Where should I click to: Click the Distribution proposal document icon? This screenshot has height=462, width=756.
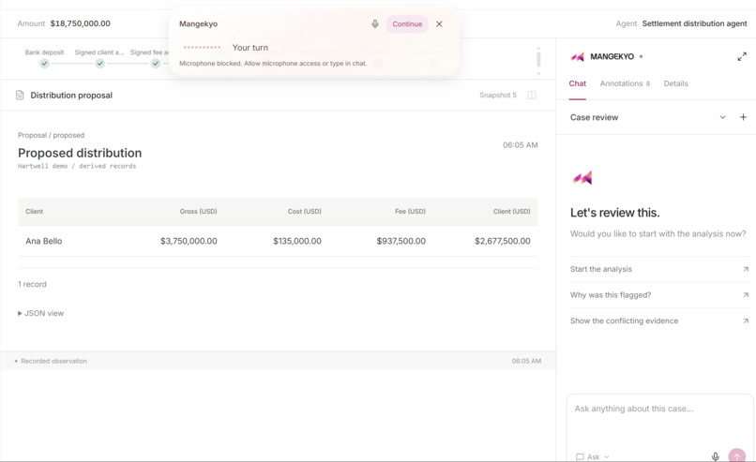pyautogui.click(x=20, y=95)
